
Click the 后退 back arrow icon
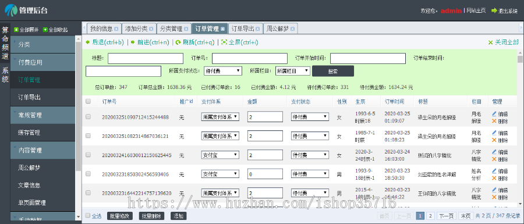[87, 42]
